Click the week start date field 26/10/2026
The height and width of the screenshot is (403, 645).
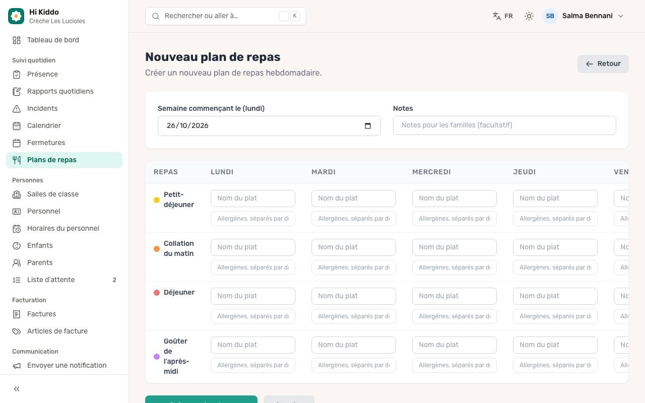[269, 126]
